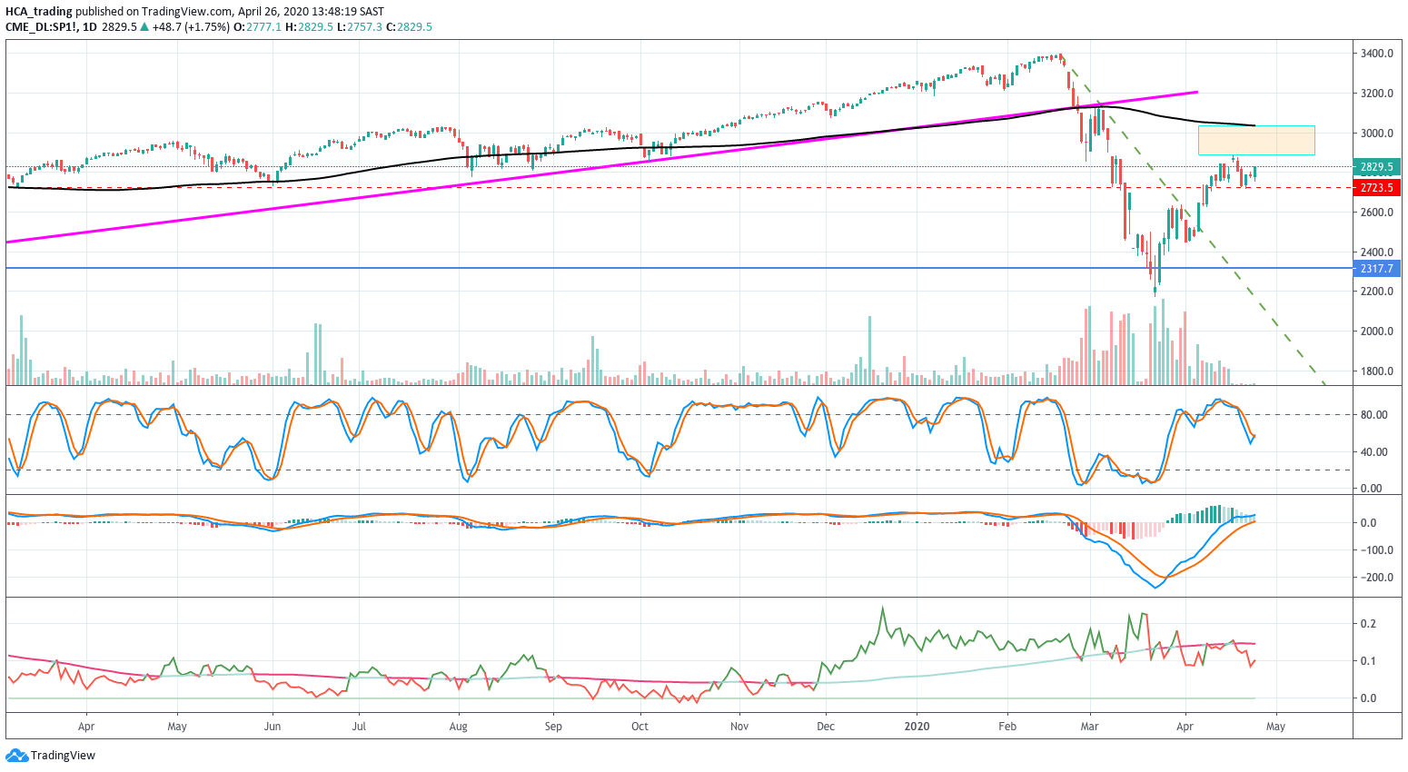This screenshot has height=772, width=1408.
Task: Click the 1800.00 price axis label
Action: (1377, 371)
